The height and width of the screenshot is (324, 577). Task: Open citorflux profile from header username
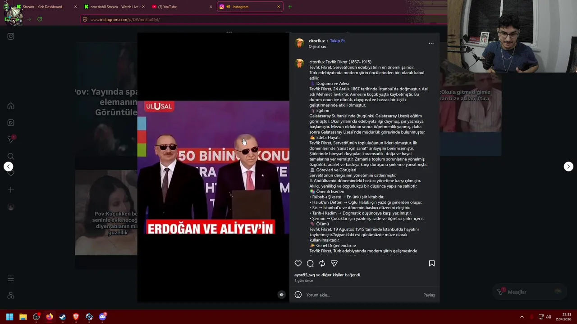click(316, 41)
